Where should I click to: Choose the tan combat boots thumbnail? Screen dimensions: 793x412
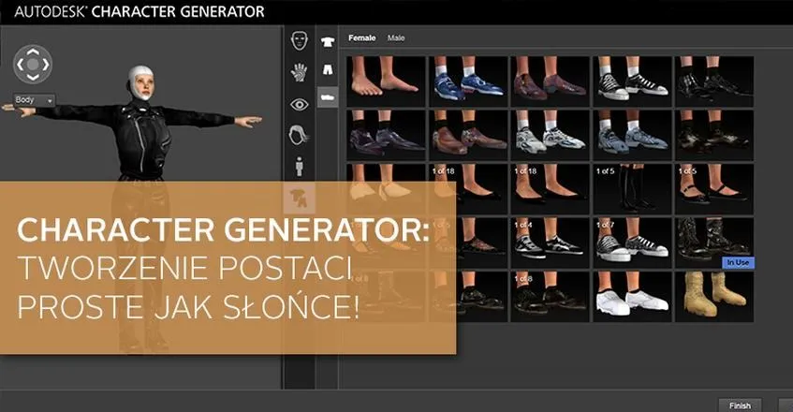tap(714, 297)
